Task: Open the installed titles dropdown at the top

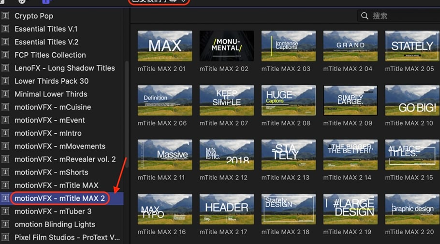Action: pyautogui.click(x=159, y=1)
